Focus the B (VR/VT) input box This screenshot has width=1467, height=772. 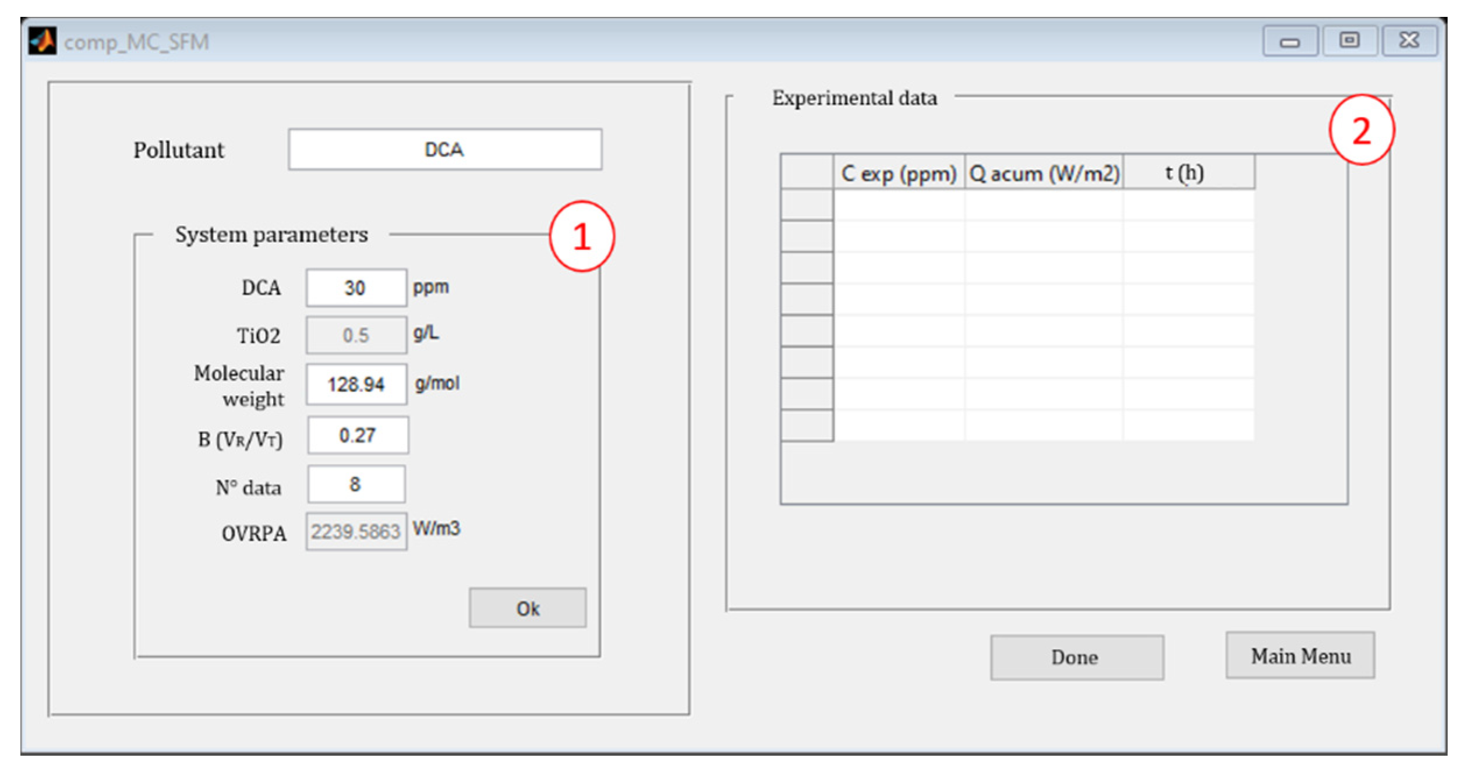(x=358, y=435)
